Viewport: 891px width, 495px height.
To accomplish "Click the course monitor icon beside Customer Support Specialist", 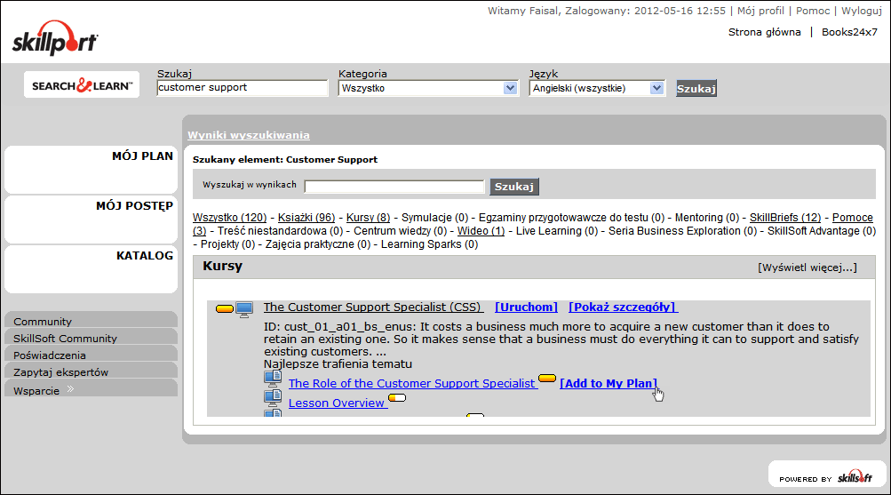I will 245,308.
